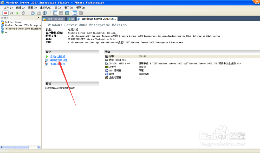Screen dimensions: 260x153
Task: Click the favorites horizontal scrollbar thumb
Action: pyautogui.click(x=16, y=147)
